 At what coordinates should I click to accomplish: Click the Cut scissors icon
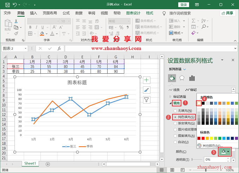[x=16, y=21]
